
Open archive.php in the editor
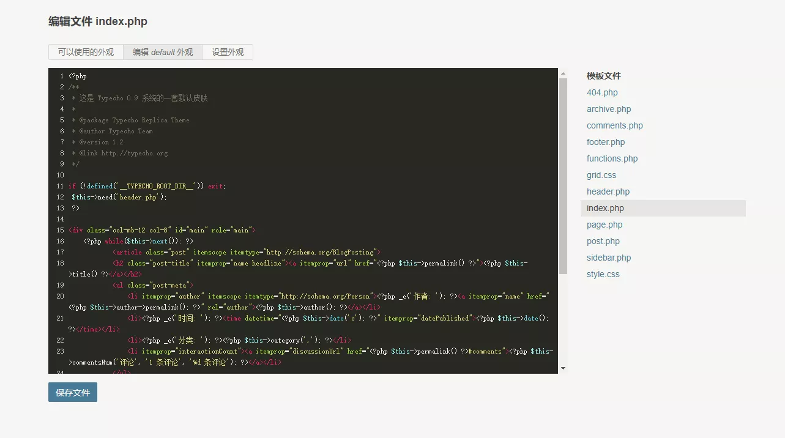(x=609, y=109)
